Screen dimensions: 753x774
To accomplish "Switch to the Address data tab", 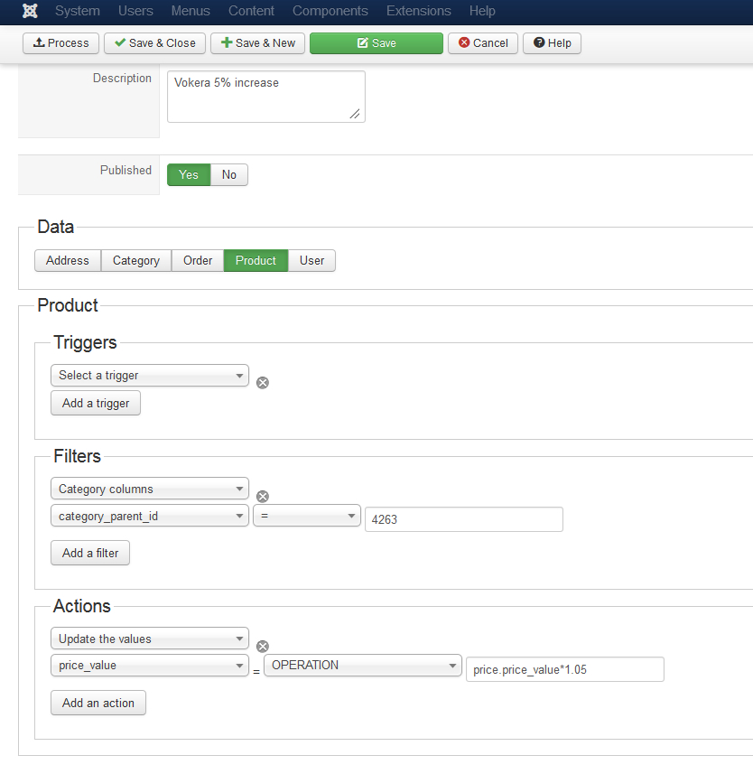I will (x=68, y=261).
